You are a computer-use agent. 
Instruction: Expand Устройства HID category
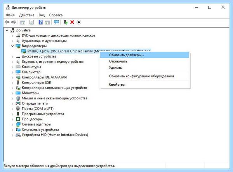pos(12,135)
